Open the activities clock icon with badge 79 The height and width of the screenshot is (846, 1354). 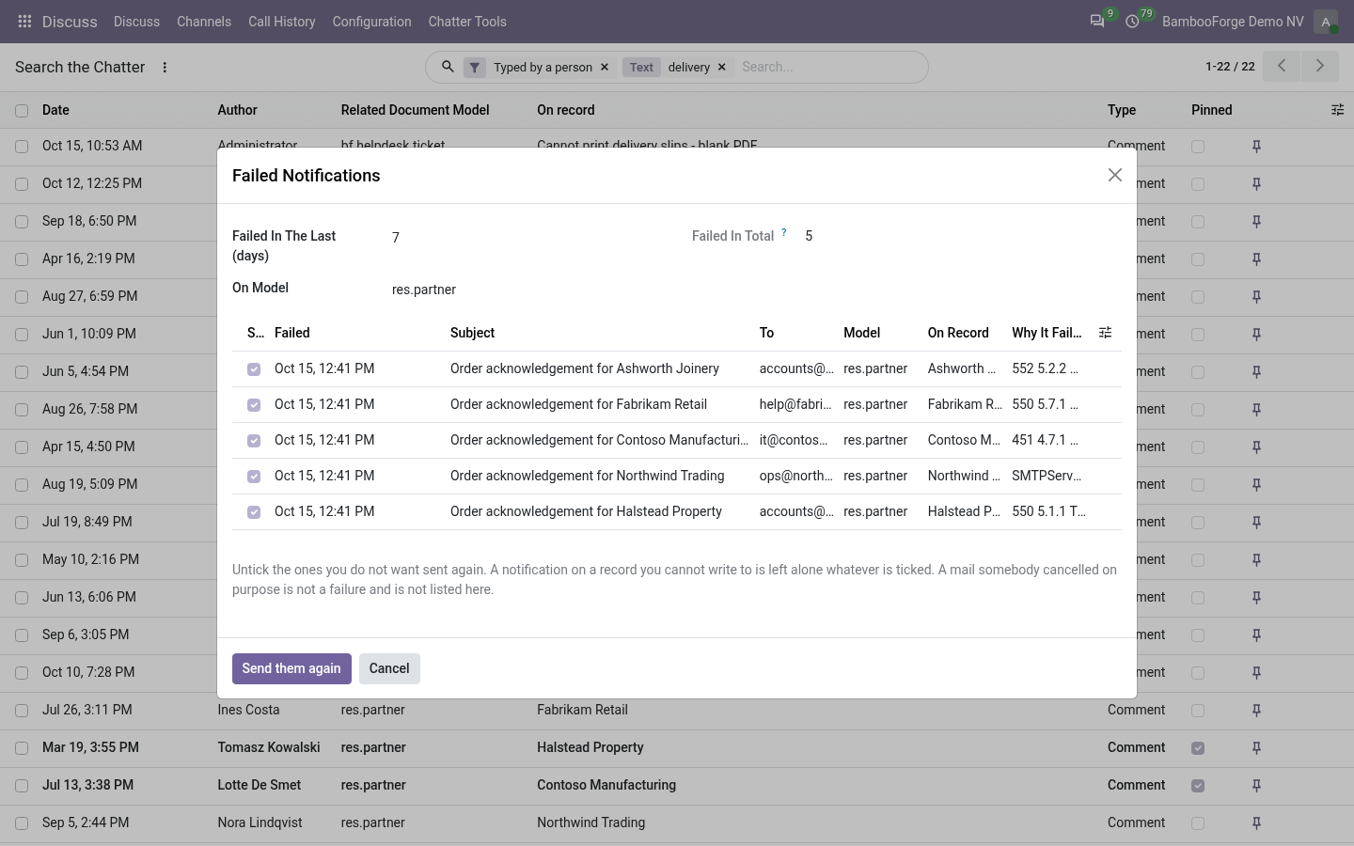pos(1133,21)
